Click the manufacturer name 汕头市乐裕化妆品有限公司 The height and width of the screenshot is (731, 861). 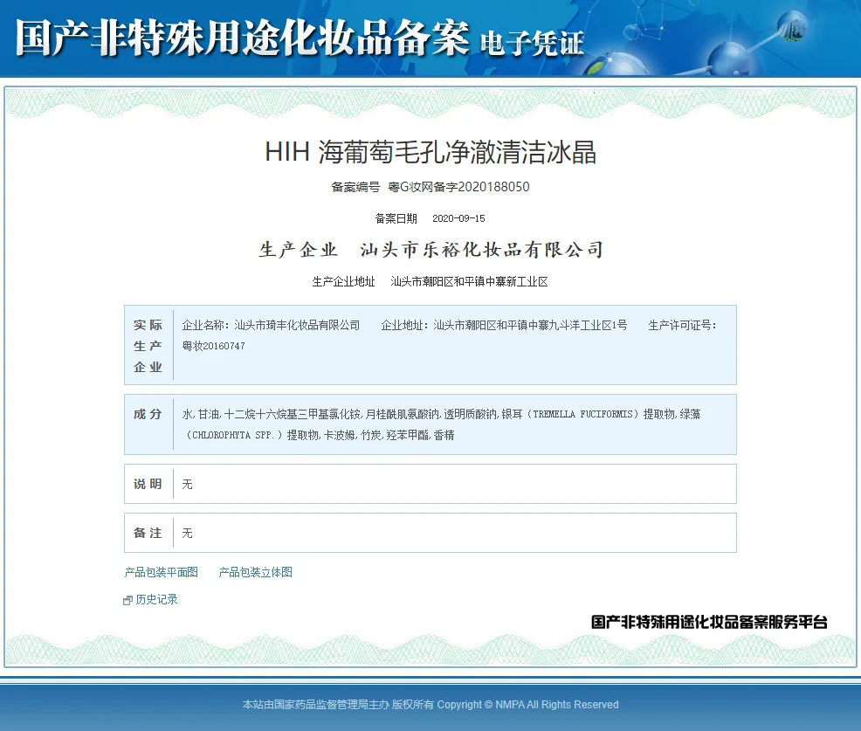point(482,251)
